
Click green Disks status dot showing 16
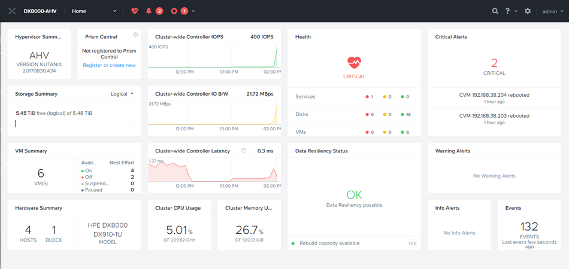(x=402, y=114)
